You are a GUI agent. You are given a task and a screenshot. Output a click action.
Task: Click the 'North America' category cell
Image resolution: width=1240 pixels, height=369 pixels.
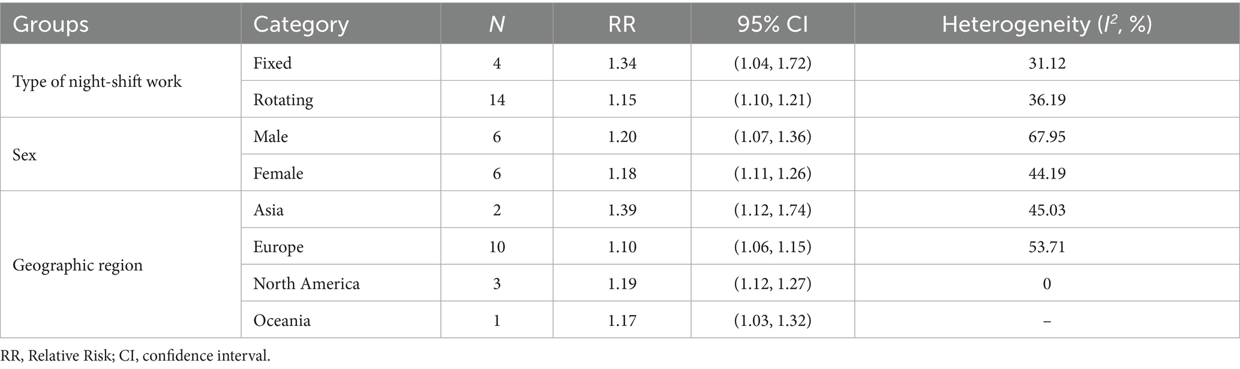coord(307,283)
